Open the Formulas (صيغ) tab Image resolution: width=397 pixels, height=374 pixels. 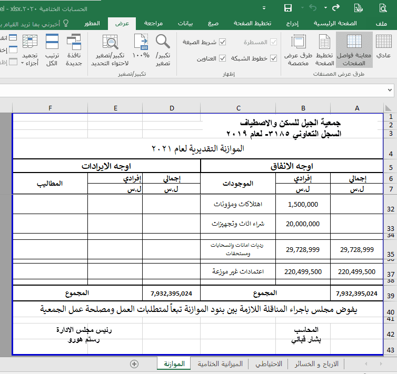click(x=213, y=24)
